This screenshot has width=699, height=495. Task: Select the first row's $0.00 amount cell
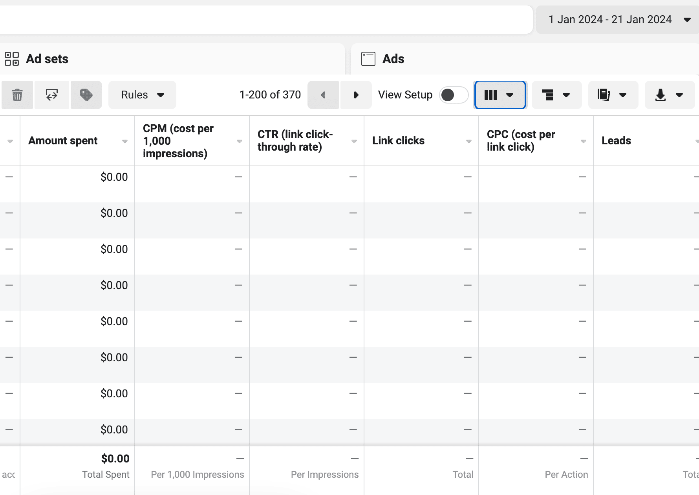114,177
